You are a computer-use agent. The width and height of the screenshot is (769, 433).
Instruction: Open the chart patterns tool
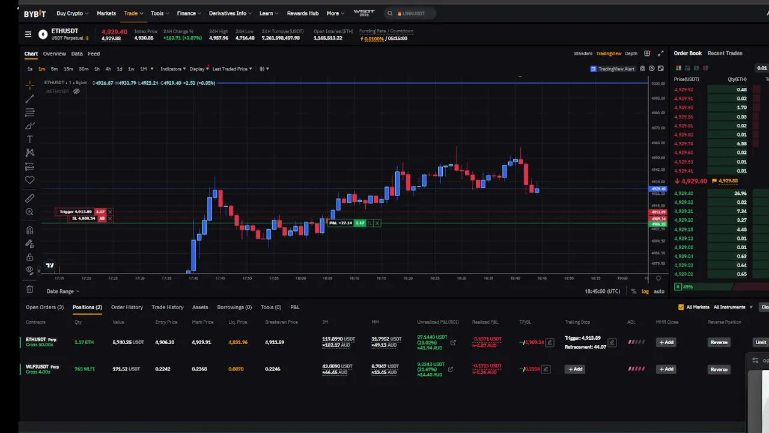(x=29, y=153)
